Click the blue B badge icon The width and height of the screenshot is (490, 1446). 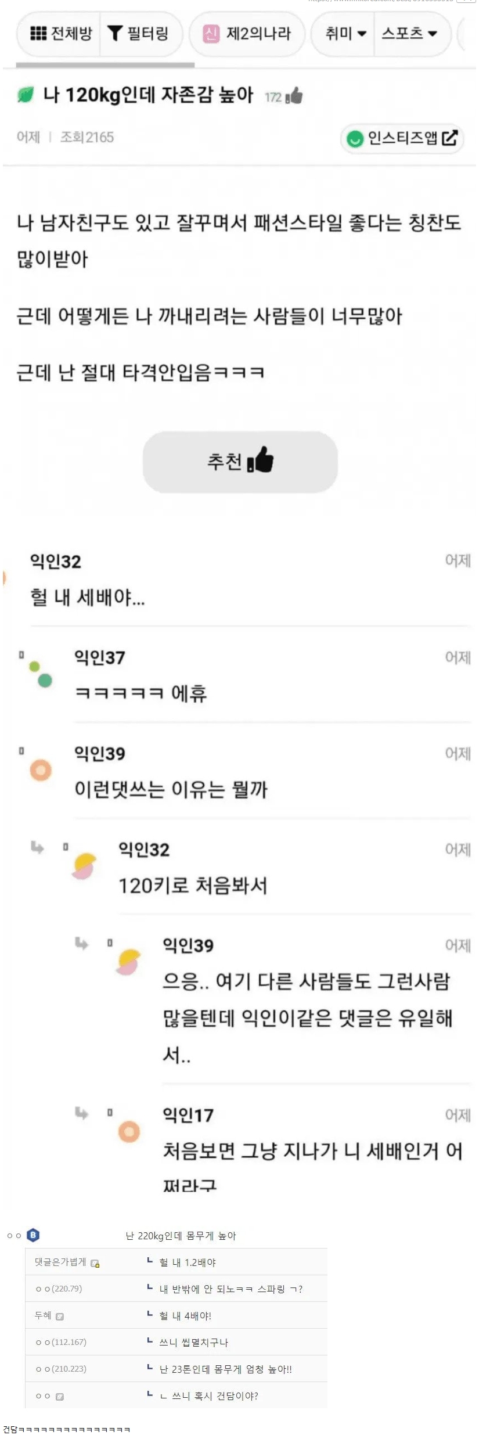pyautogui.click(x=33, y=1235)
